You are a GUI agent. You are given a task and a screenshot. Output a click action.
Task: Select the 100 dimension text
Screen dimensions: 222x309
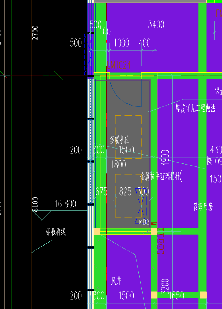pyautogui.click(x=105, y=31)
